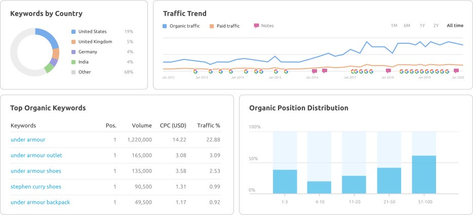
Task: Click the 135,000 volume value
Action: (142, 171)
